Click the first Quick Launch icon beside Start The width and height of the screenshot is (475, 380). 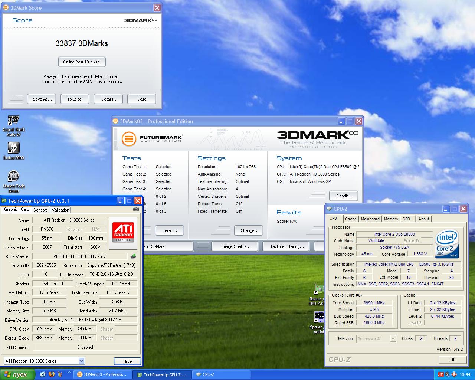(x=43, y=374)
